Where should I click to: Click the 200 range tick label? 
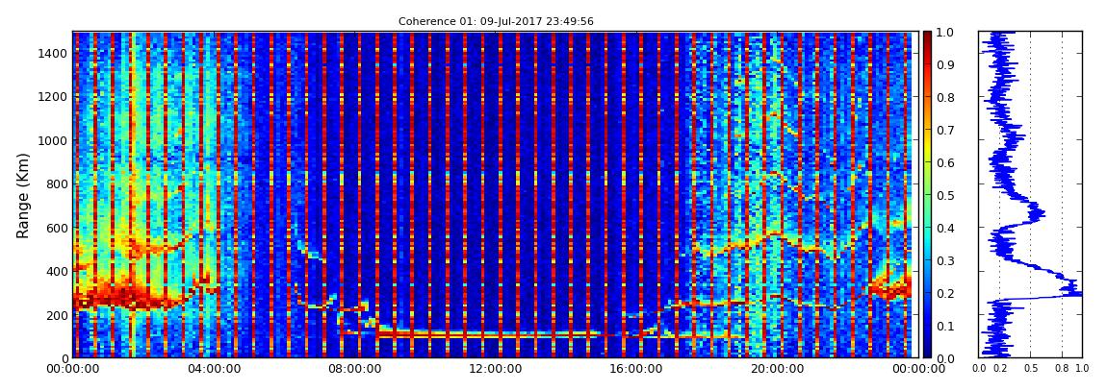click(57, 315)
